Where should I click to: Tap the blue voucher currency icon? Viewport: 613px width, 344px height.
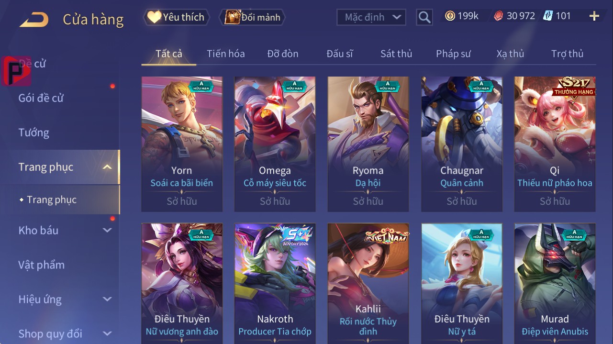[547, 16]
